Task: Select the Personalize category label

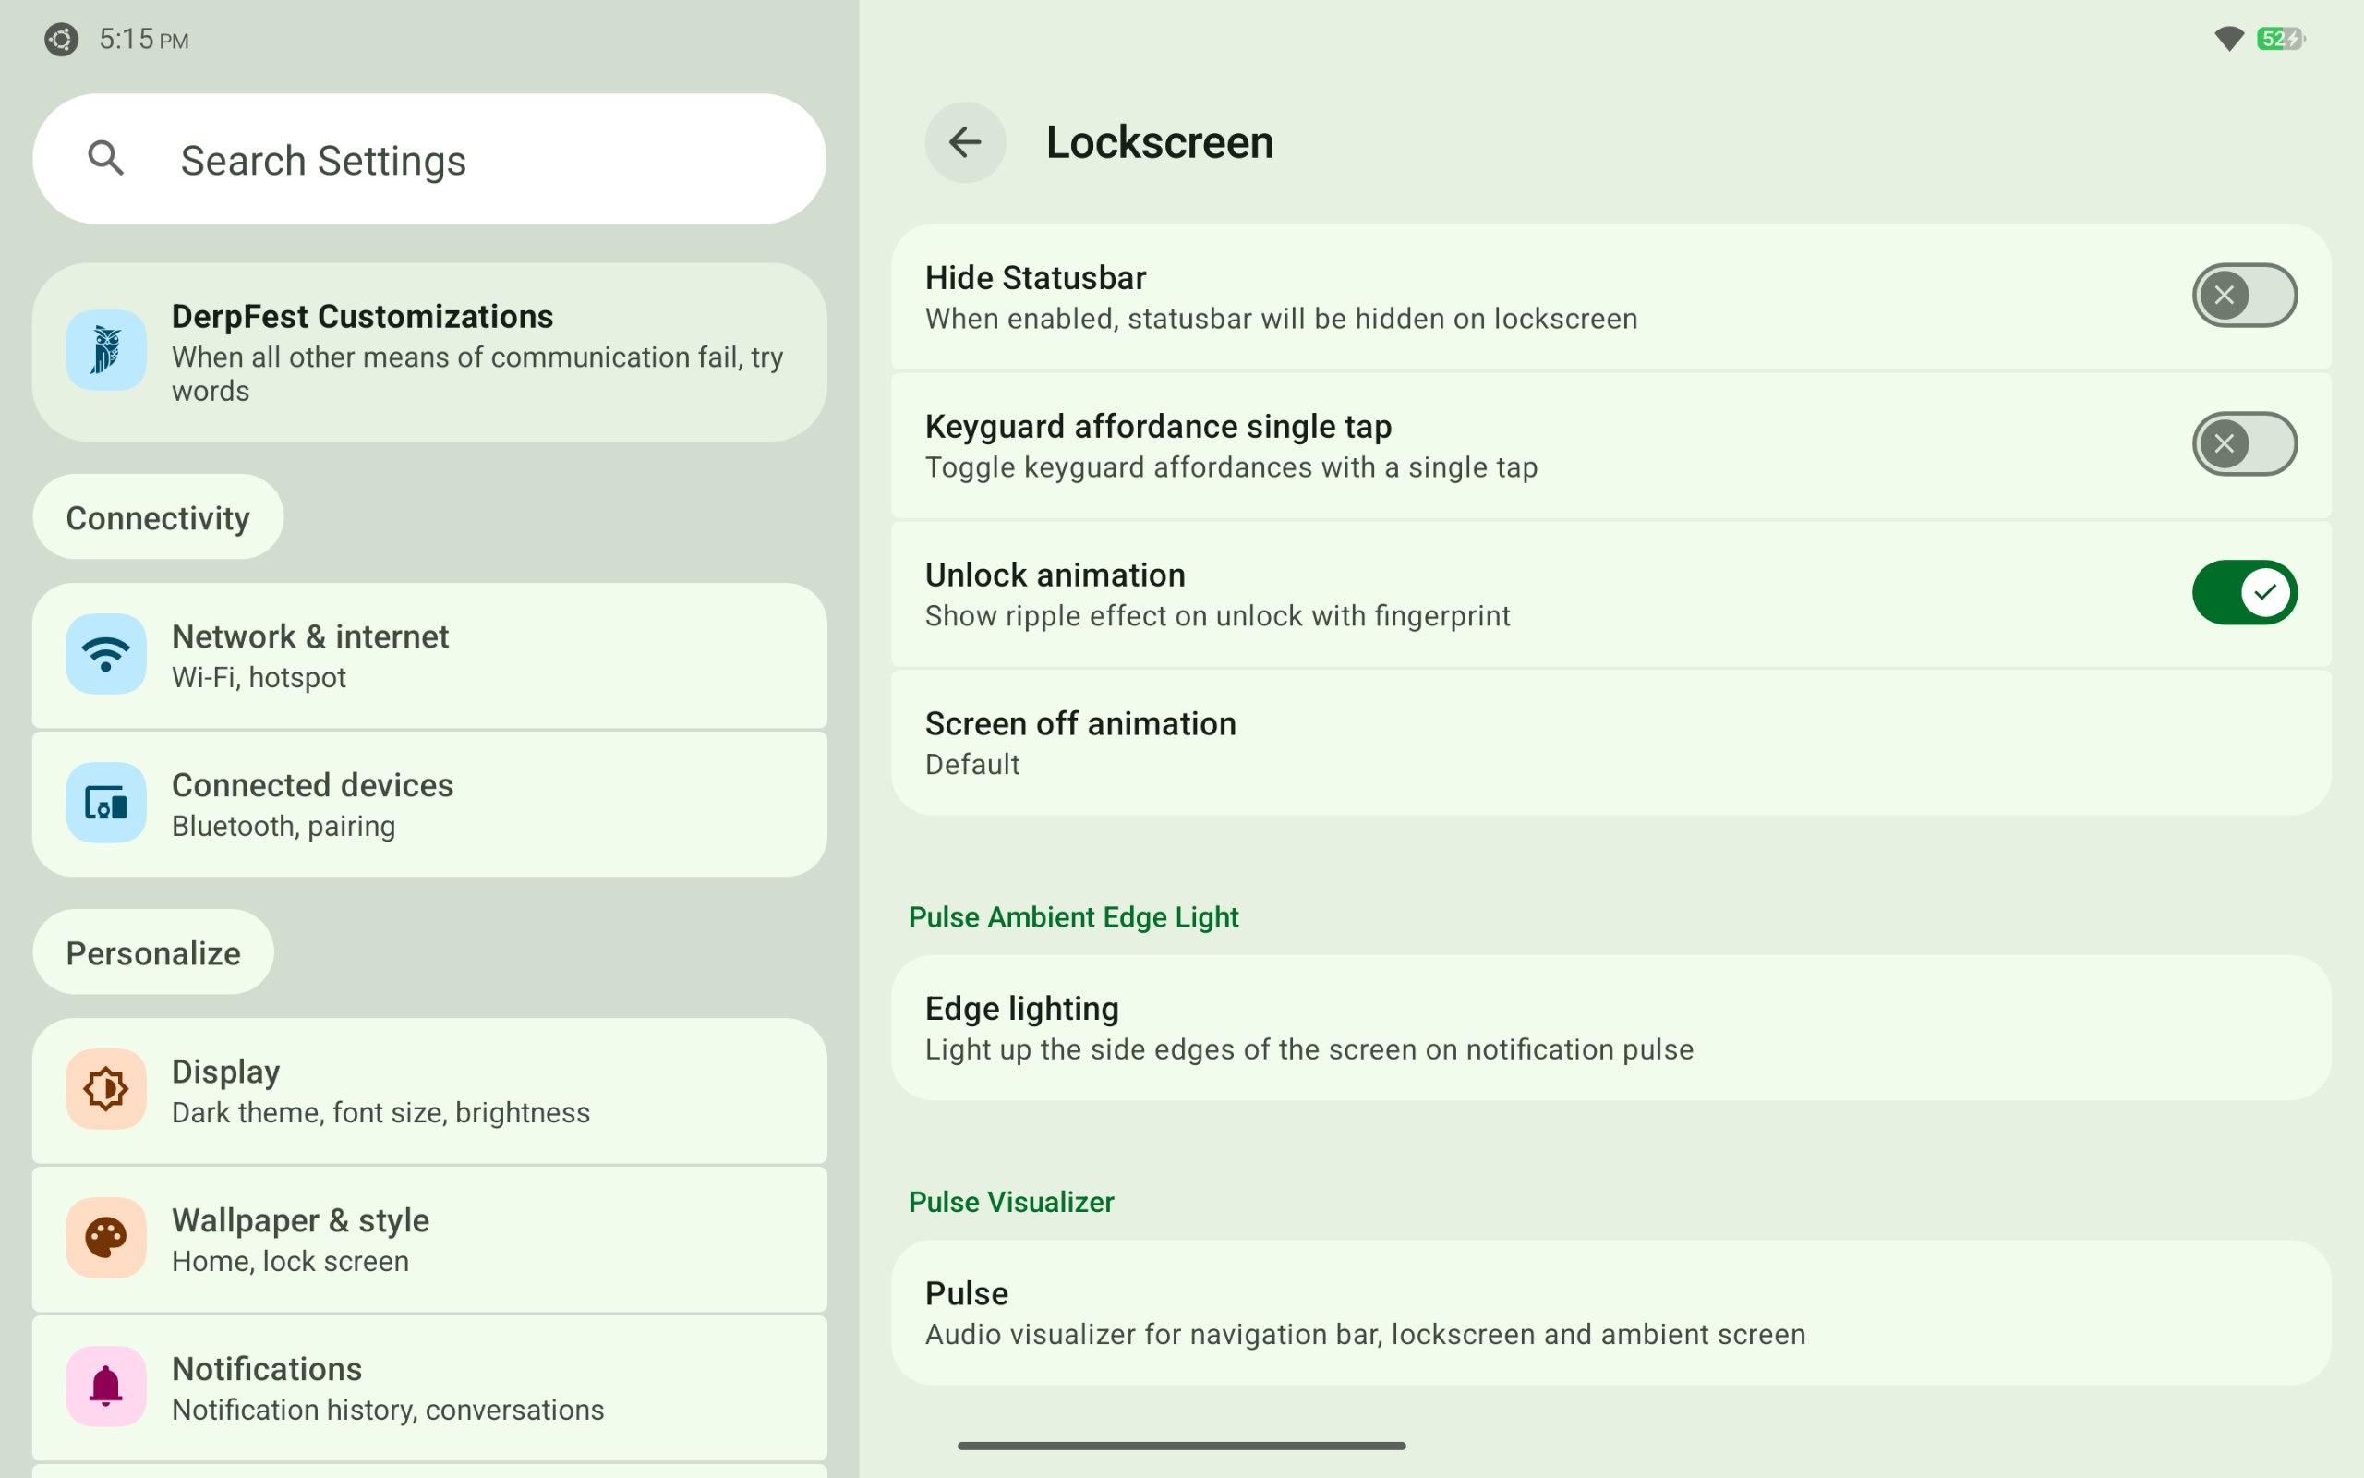Action: tap(153, 953)
